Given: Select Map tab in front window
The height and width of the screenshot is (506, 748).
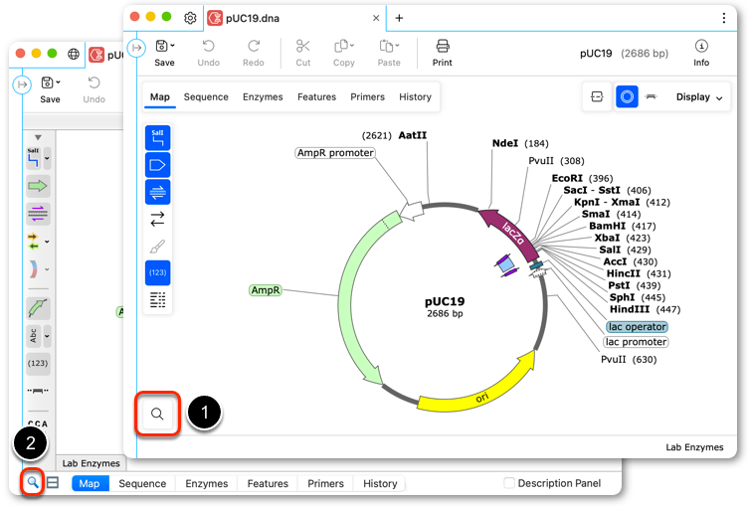Looking at the screenshot, I should (160, 96).
